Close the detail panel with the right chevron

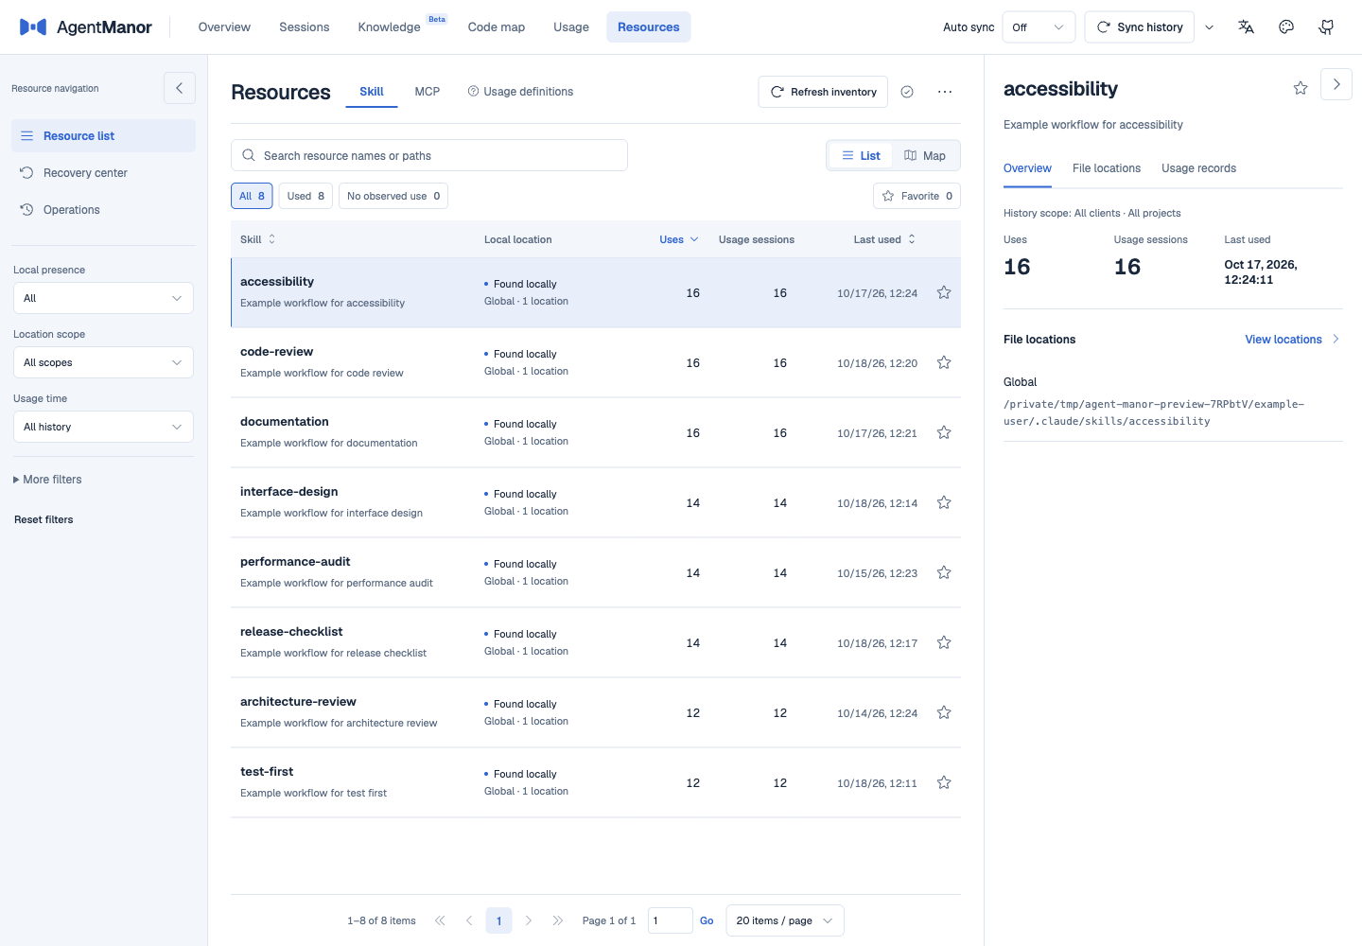click(1336, 84)
